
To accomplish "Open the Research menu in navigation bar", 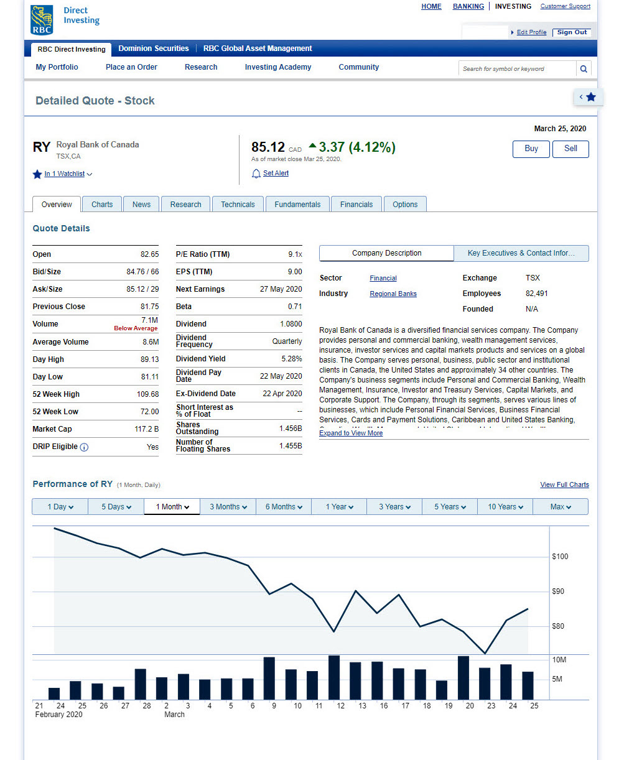I will (201, 67).
